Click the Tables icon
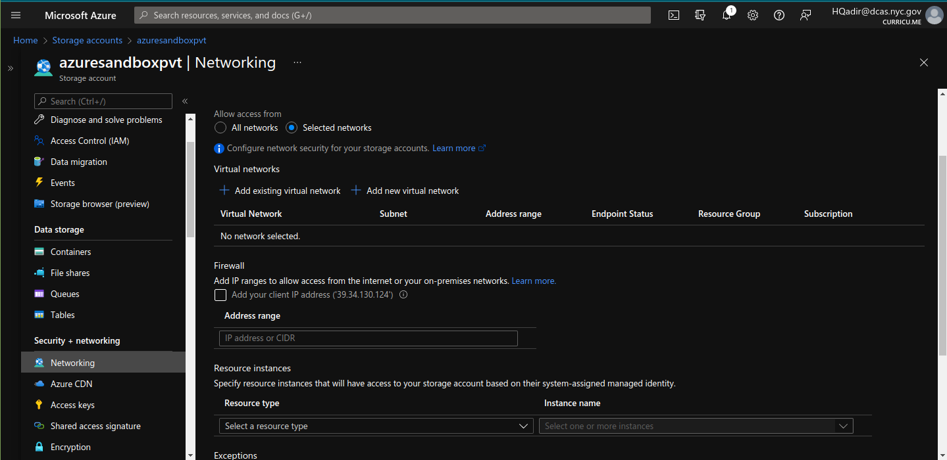Screen dimensions: 947x460 click(39, 315)
